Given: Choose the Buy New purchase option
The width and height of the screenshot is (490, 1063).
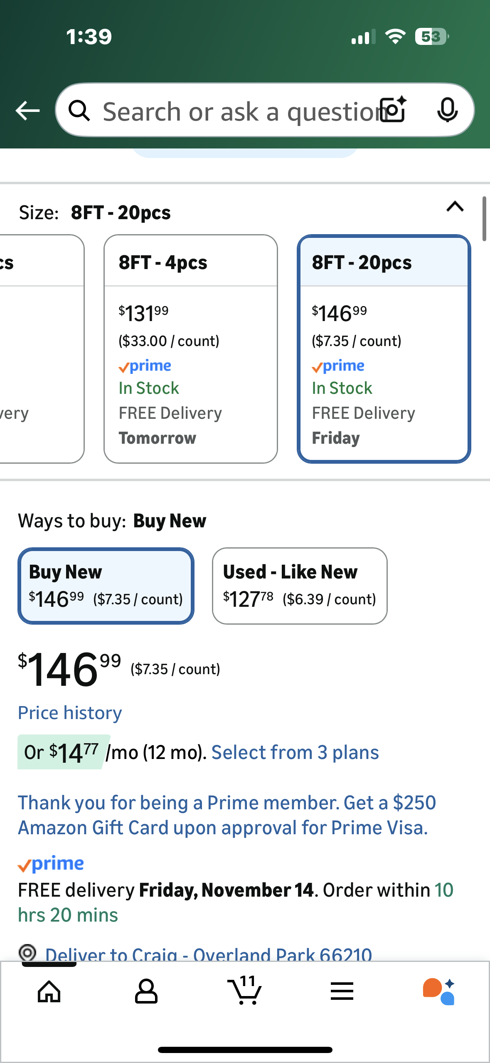Looking at the screenshot, I should [106, 586].
